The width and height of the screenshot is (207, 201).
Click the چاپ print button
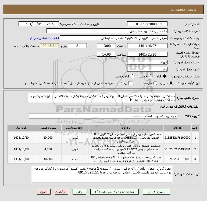point(79,192)
